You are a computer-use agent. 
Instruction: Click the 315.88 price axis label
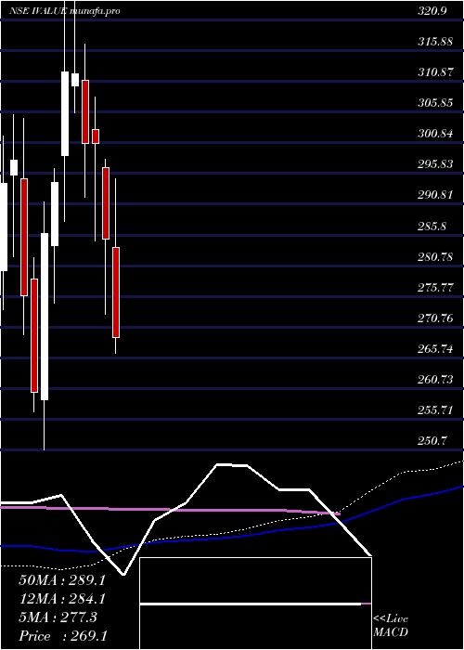coord(435,43)
